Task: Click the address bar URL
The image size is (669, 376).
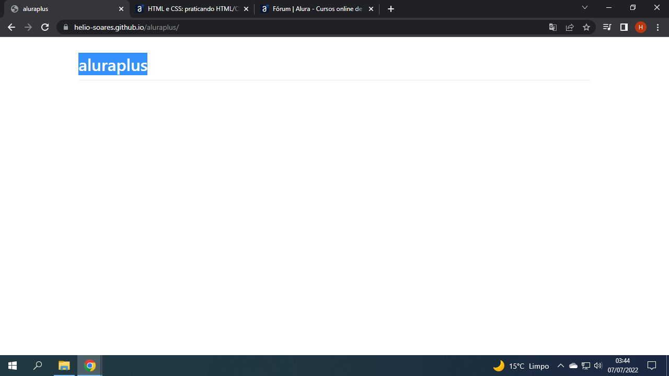Action: [x=126, y=27]
